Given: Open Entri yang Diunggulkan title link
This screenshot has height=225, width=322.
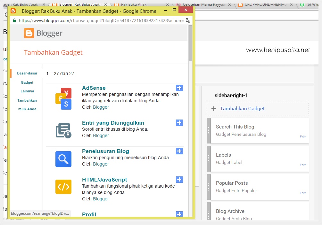Looking at the screenshot, I should [x=113, y=123].
